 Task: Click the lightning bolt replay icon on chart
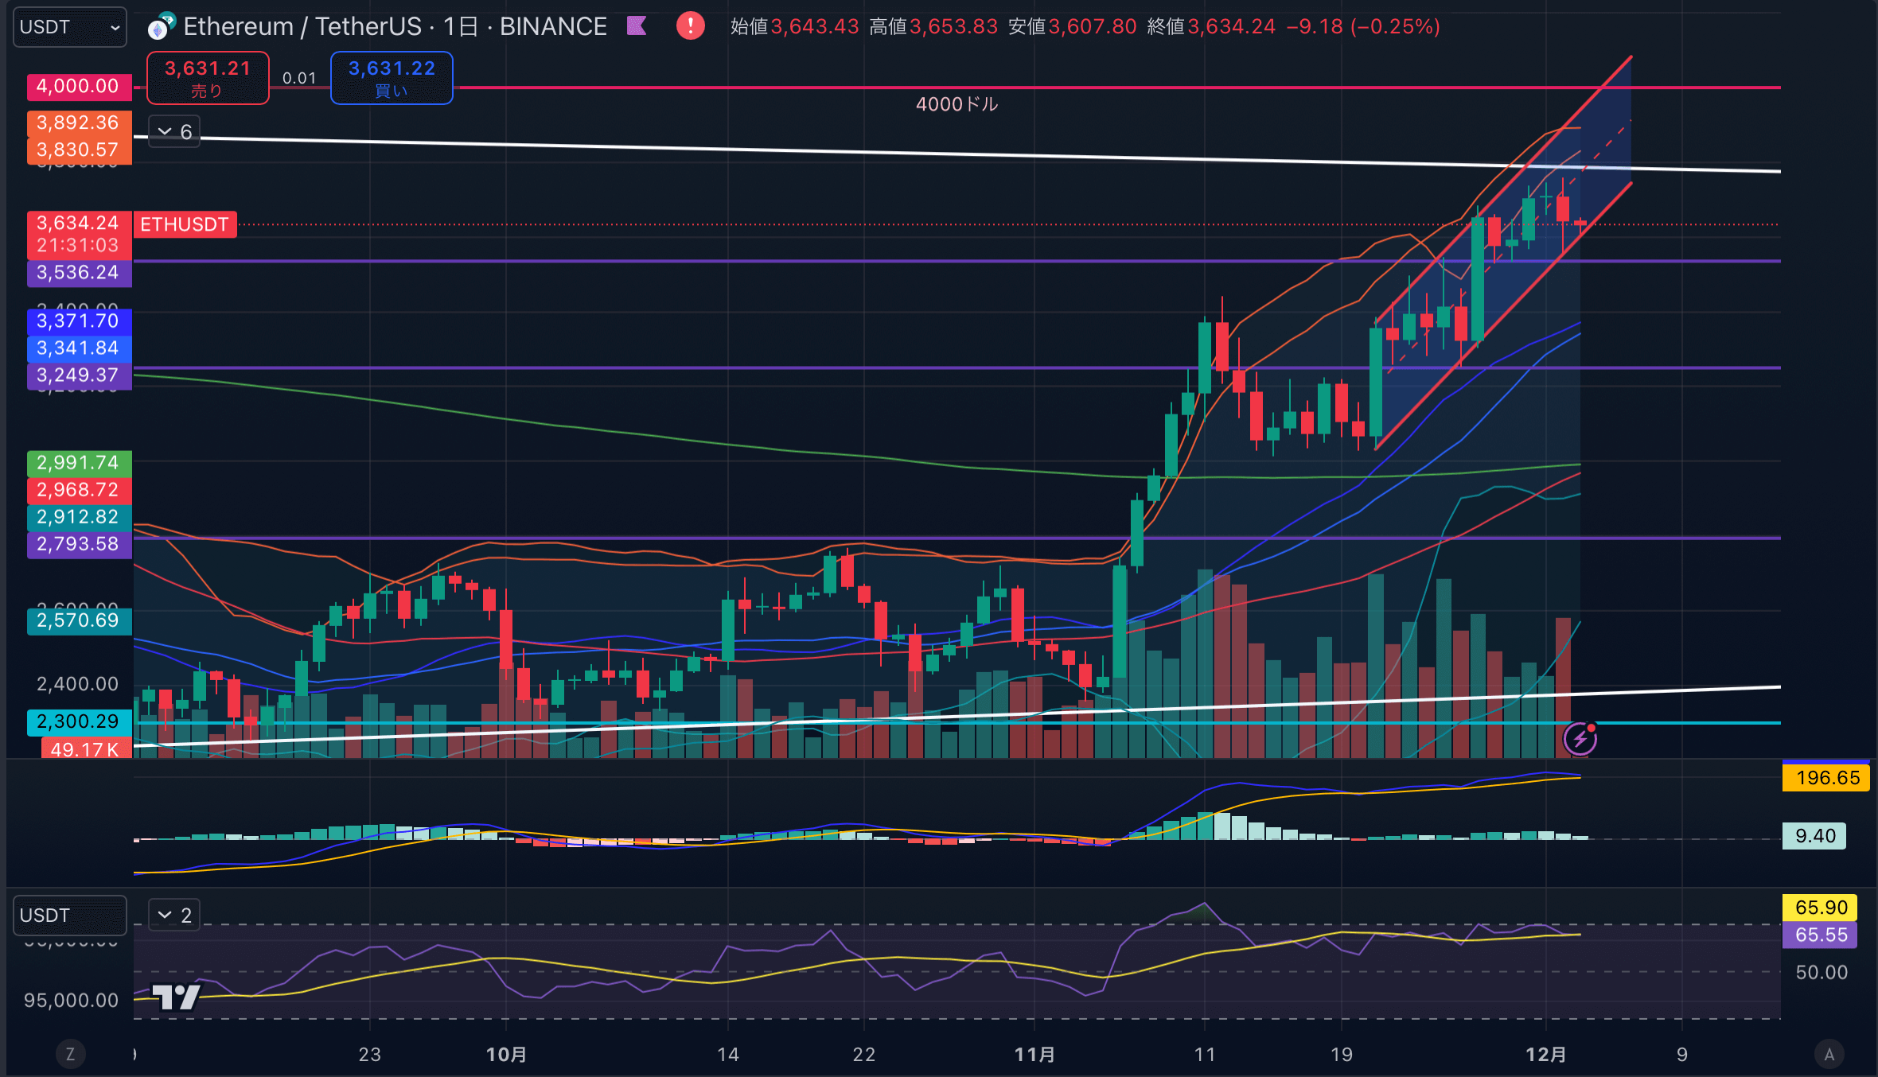[1580, 739]
